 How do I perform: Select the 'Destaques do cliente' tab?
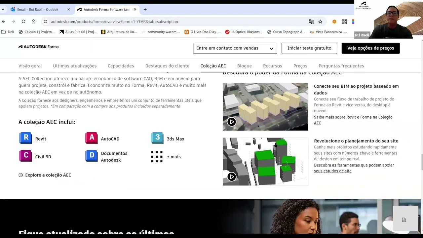[167, 66]
